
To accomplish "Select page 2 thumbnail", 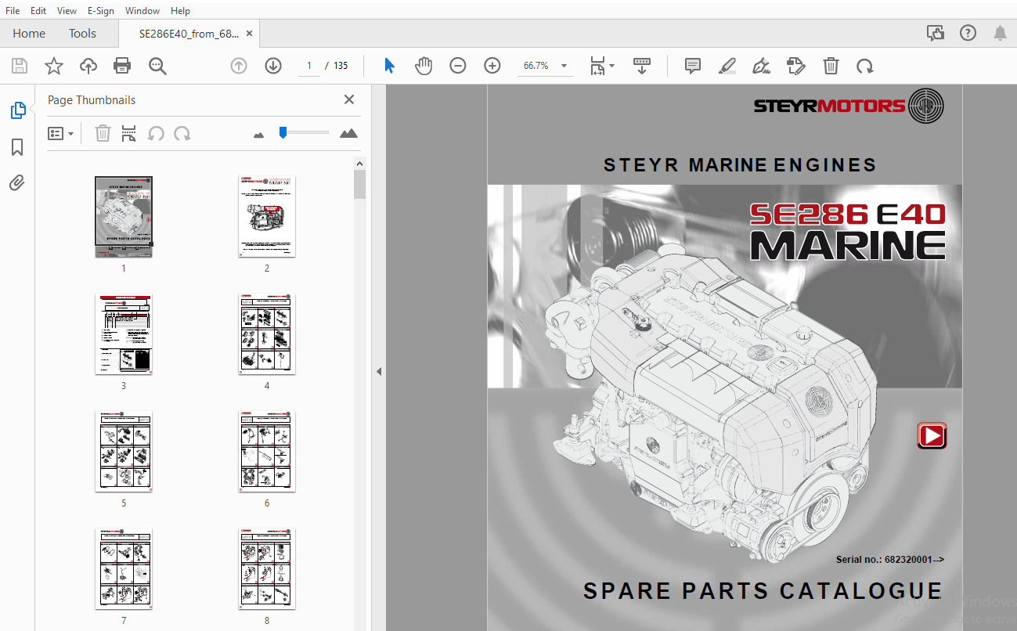I will point(267,217).
